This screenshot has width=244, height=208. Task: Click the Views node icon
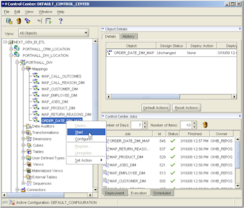point(29,164)
